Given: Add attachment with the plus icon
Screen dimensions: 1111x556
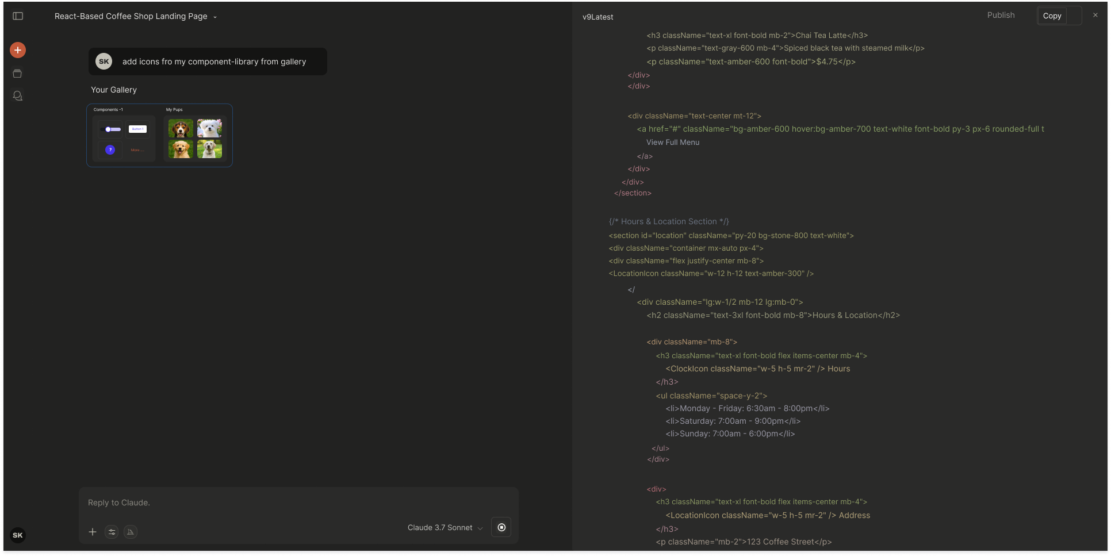Looking at the screenshot, I should 93,532.
